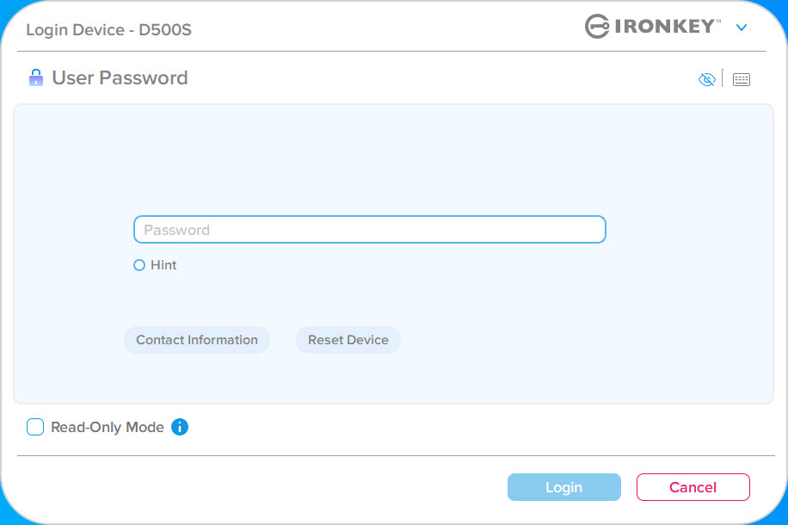Click the vertical divider between eye and keyboard
The width and height of the screenshot is (788, 525).
click(x=722, y=78)
